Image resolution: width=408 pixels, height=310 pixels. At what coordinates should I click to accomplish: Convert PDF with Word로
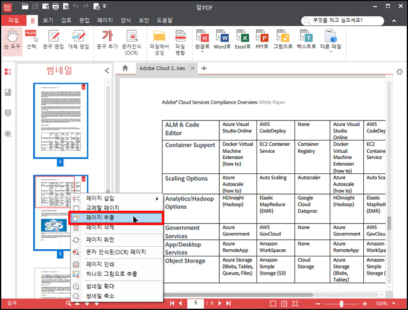[x=222, y=40]
